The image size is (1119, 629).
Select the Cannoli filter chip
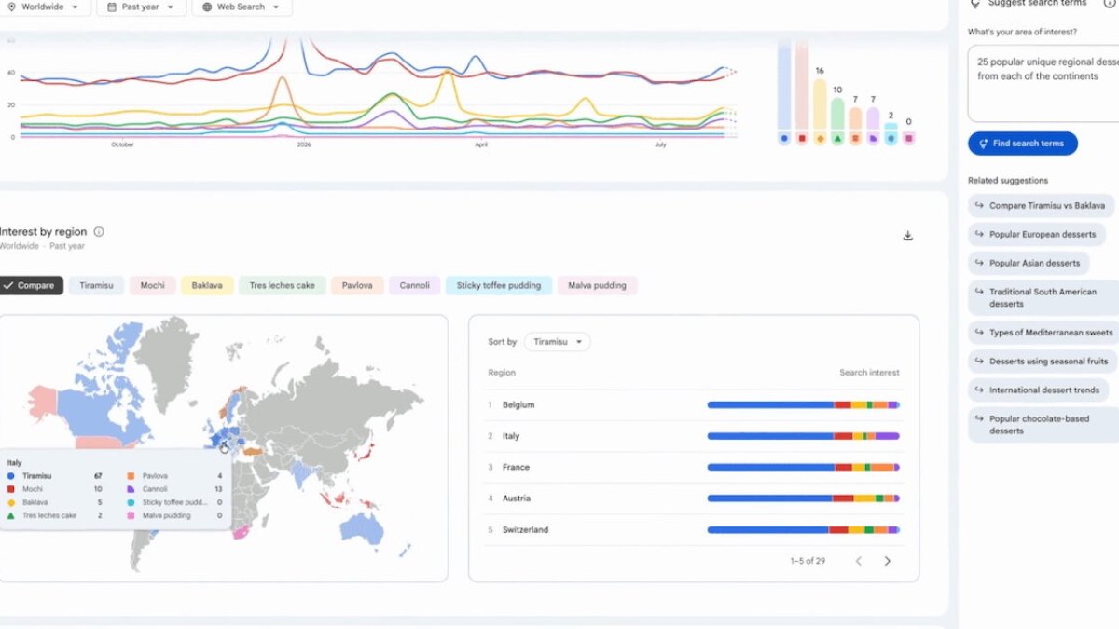click(415, 285)
